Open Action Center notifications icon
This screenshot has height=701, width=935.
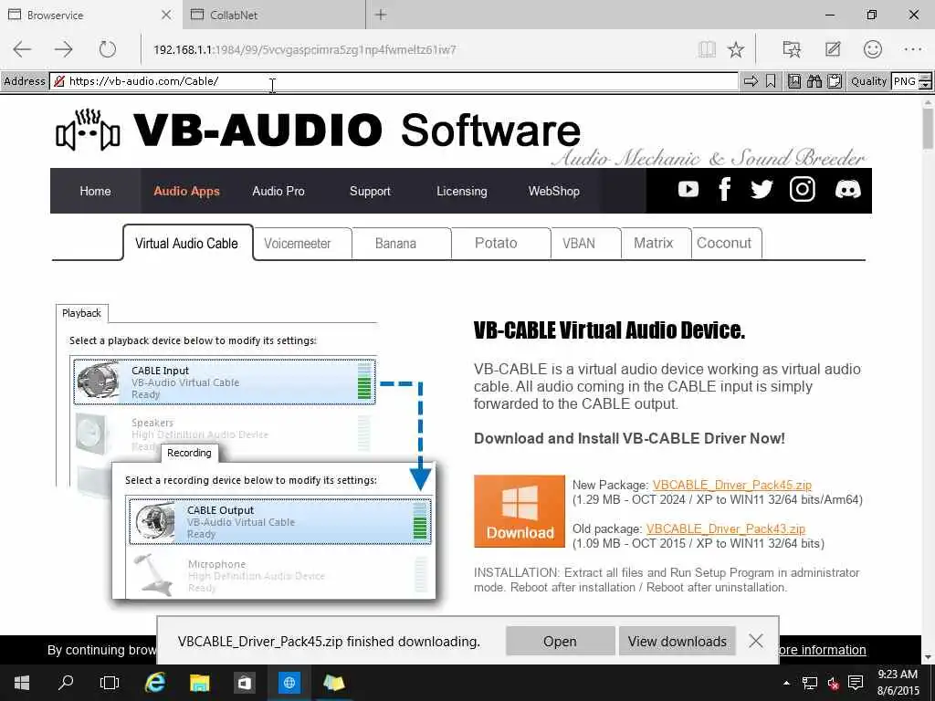[x=856, y=683]
